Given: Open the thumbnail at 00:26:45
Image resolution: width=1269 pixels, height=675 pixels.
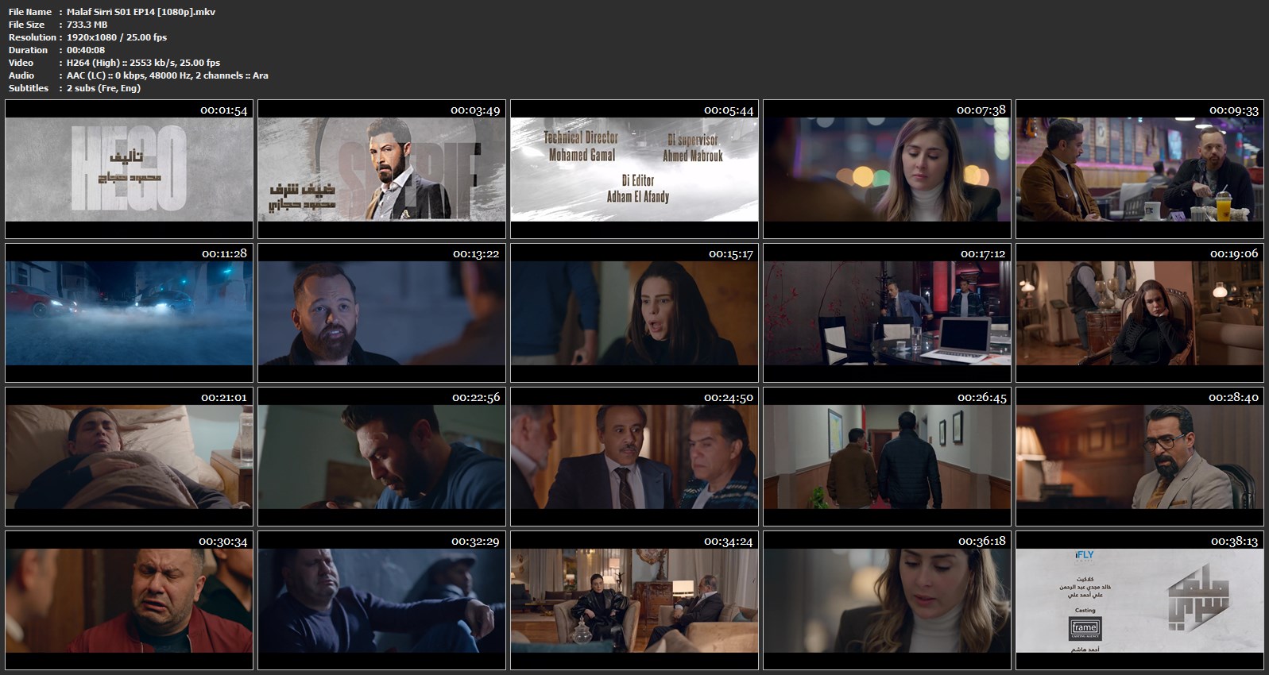Looking at the screenshot, I should (887, 457).
